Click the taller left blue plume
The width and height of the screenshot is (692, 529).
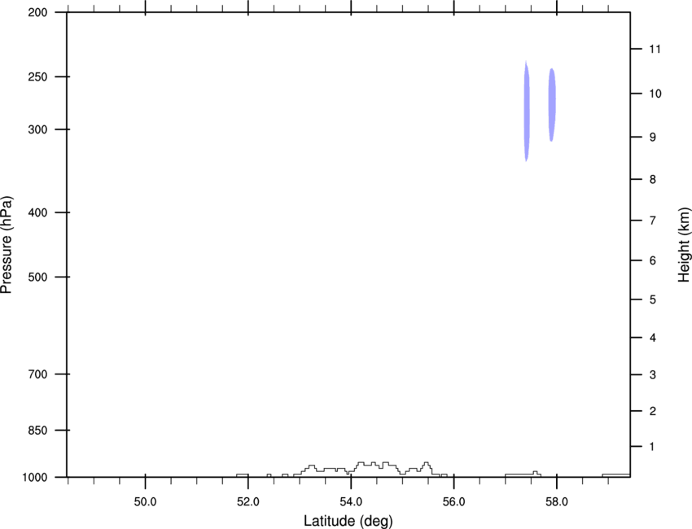(527, 111)
